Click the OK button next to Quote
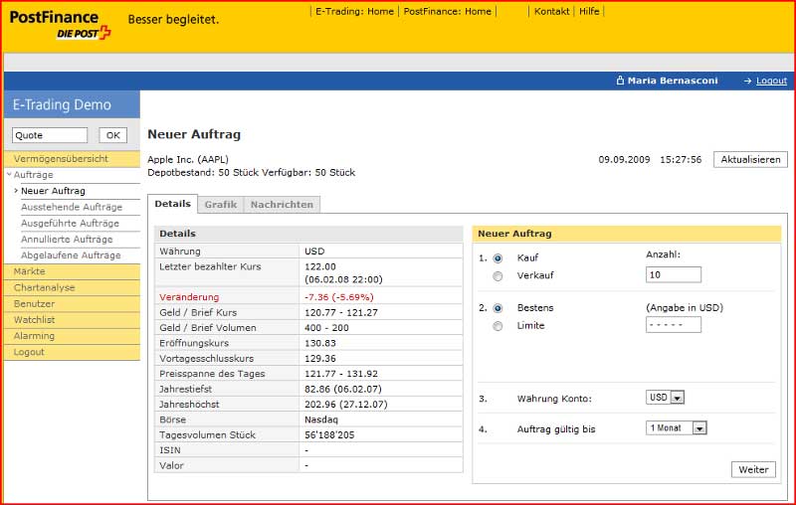 [112, 135]
